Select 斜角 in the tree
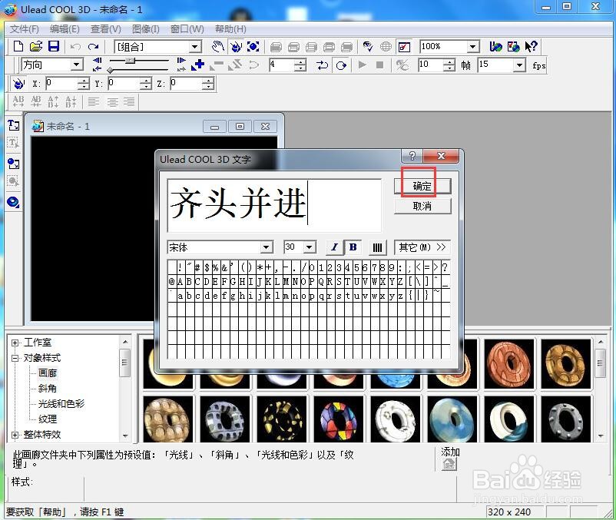The height and width of the screenshot is (520, 616). (48, 389)
